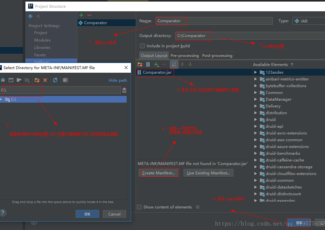Click the Use Existing Manifest... button
Image resolution: width=325 pixels, height=230 pixels.
tap(208, 173)
